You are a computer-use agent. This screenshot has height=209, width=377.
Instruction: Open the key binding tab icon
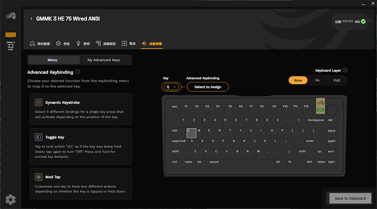tap(98, 43)
